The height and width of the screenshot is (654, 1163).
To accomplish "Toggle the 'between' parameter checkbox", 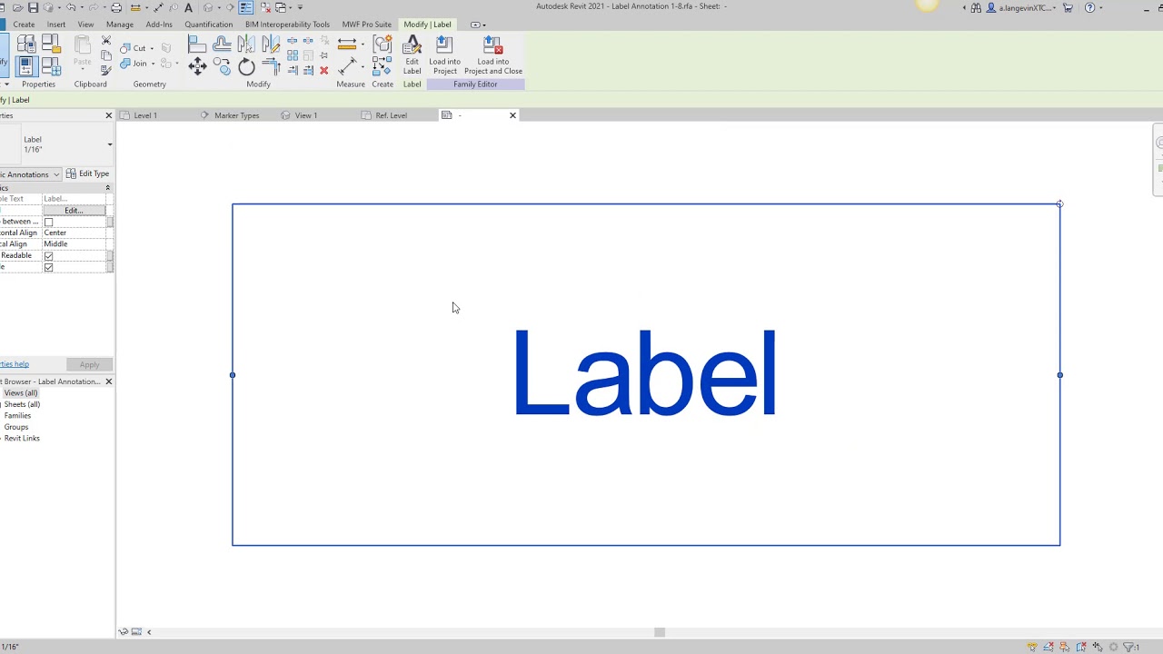I will click(49, 222).
